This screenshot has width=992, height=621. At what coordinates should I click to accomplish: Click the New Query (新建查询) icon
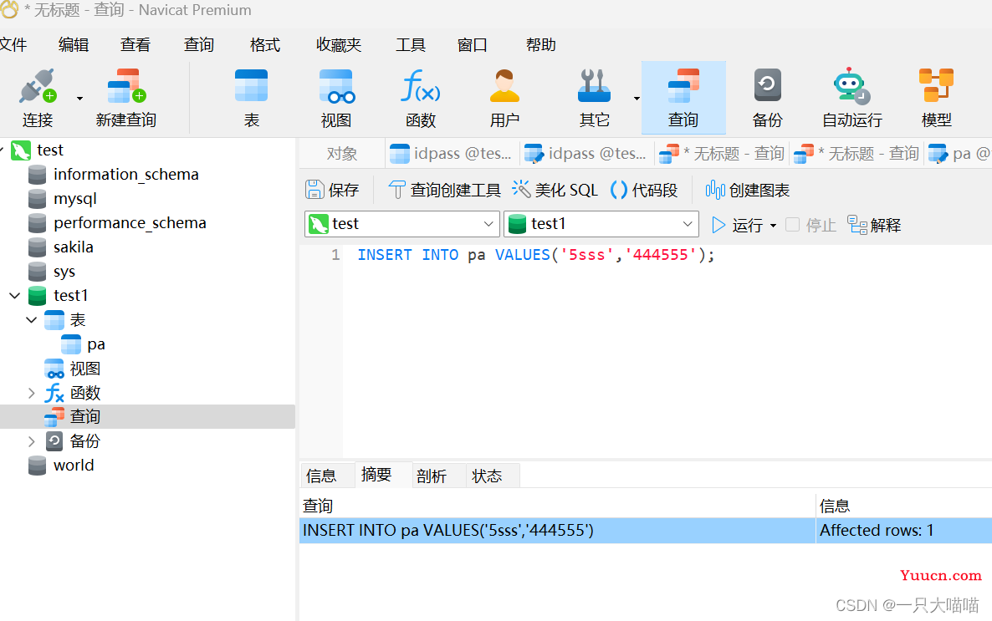(126, 87)
